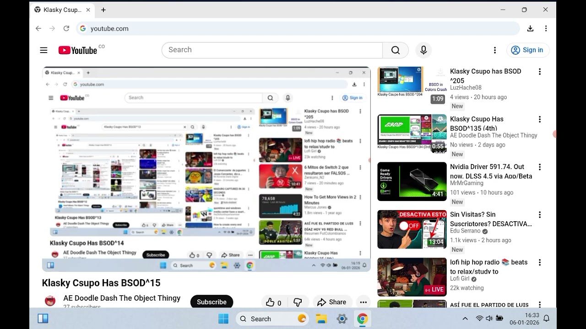The width and height of the screenshot is (586, 329).
Task: Open the notification bell in the tray
Action: click(546, 319)
